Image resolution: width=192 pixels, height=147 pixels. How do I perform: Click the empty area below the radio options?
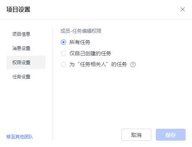[122, 97]
